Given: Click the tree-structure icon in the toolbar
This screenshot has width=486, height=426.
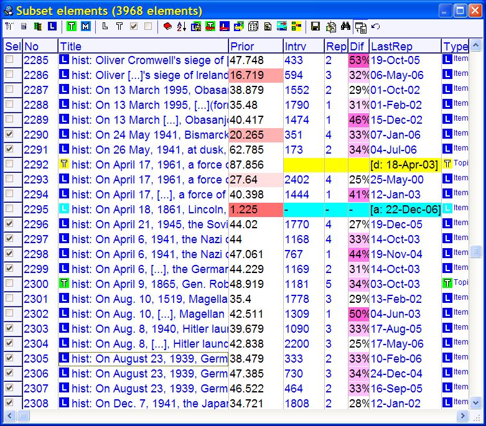Looking at the screenshot, I should tap(9, 27).
